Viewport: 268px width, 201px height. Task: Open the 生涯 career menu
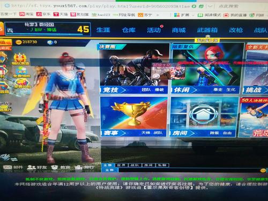pos(103,30)
